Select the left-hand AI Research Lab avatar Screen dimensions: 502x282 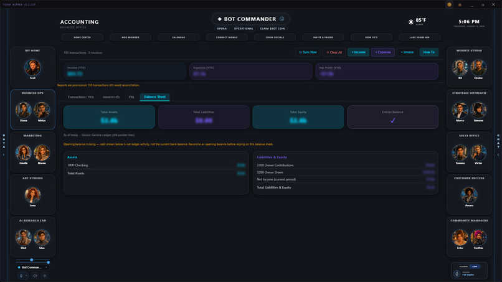[x=24, y=238]
